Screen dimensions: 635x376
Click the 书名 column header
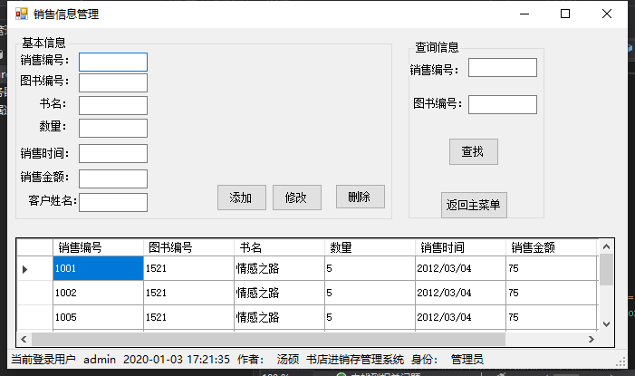point(279,247)
